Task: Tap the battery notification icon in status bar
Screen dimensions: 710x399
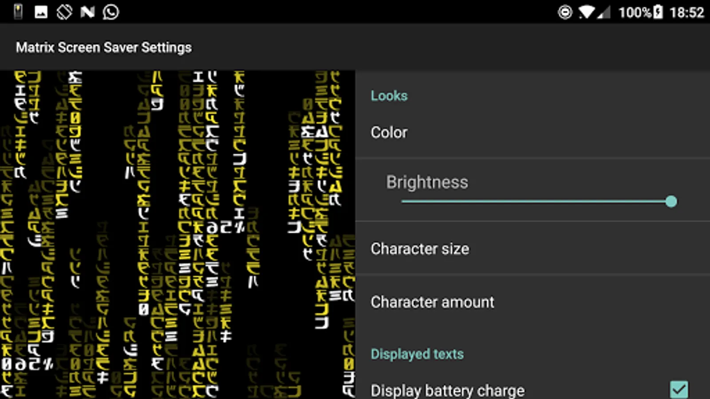Action: [18, 12]
